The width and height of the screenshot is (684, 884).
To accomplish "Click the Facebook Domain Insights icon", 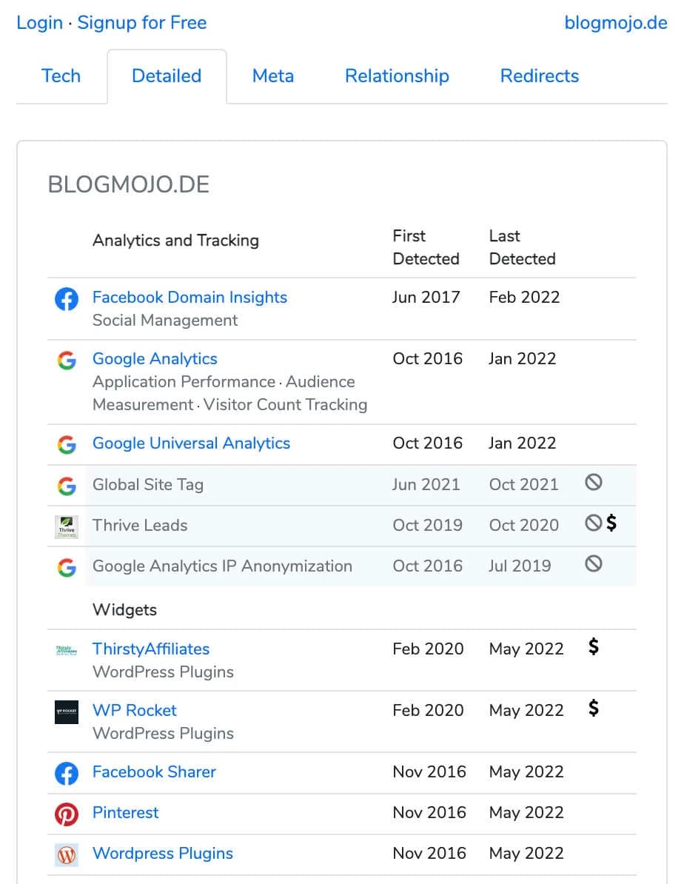I will coord(66,299).
